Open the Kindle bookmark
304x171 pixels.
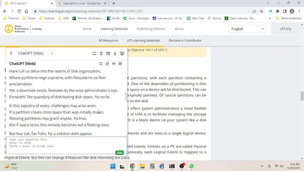[x=113, y=19]
